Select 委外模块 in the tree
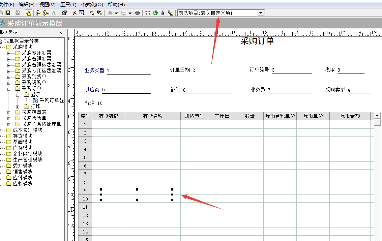Image resolution: width=382 pixels, height=241 pixels. pyautogui.click(x=23, y=166)
